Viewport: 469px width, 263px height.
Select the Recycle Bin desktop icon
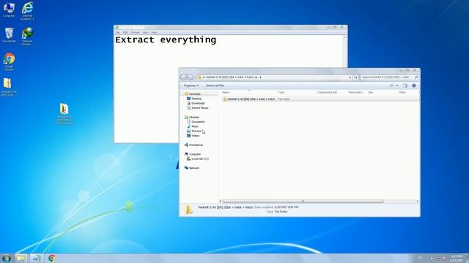click(9, 35)
